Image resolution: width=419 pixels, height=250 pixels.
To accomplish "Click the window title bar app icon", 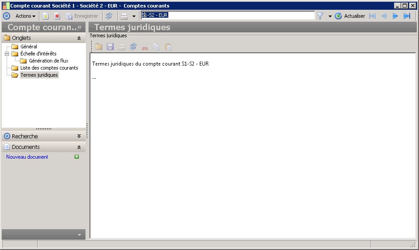I will coord(6,6).
